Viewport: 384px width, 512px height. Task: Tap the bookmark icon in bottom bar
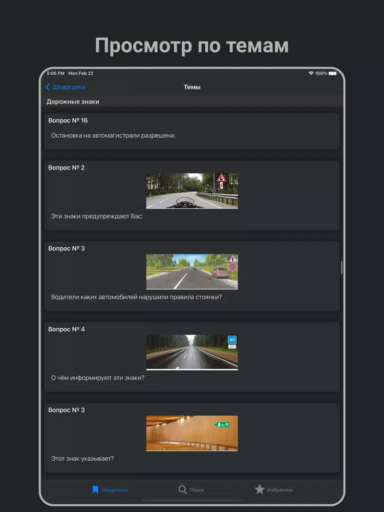[x=95, y=490]
